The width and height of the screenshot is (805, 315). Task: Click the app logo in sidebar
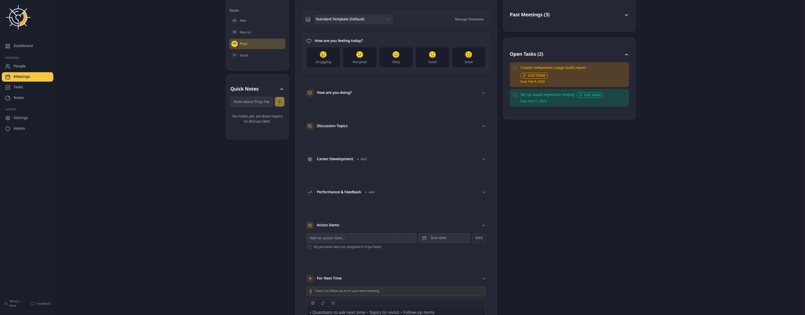click(18, 18)
